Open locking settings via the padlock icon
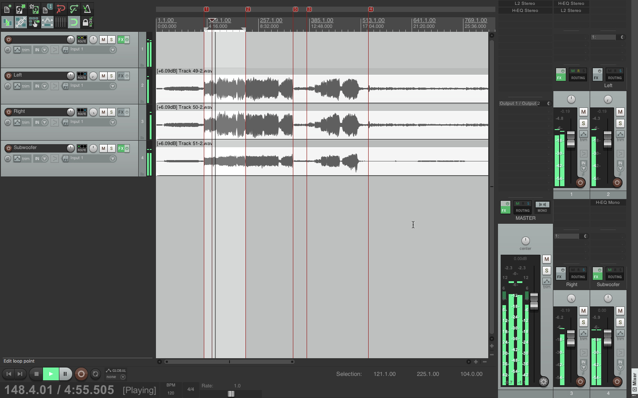This screenshot has height=398, width=638. point(87,22)
